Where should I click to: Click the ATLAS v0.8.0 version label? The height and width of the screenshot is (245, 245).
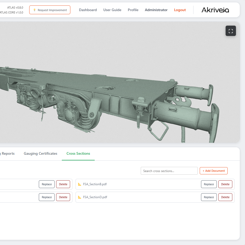coord(15,8)
